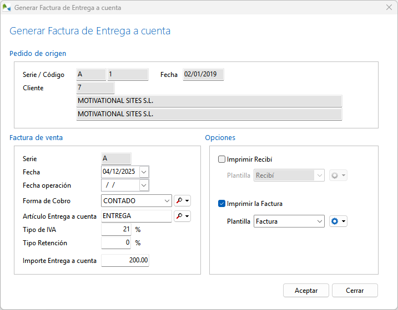The image size is (398, 310).
Task: Click the Tipo de IVA field
Action: tap(116, 230)
